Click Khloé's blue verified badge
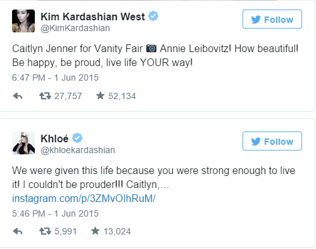The height and width of the screenshot is (249, 316). [x=77, y=138]
